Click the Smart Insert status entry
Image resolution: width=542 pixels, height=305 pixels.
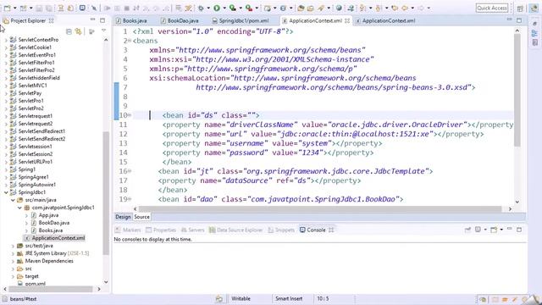pos(289,299)
